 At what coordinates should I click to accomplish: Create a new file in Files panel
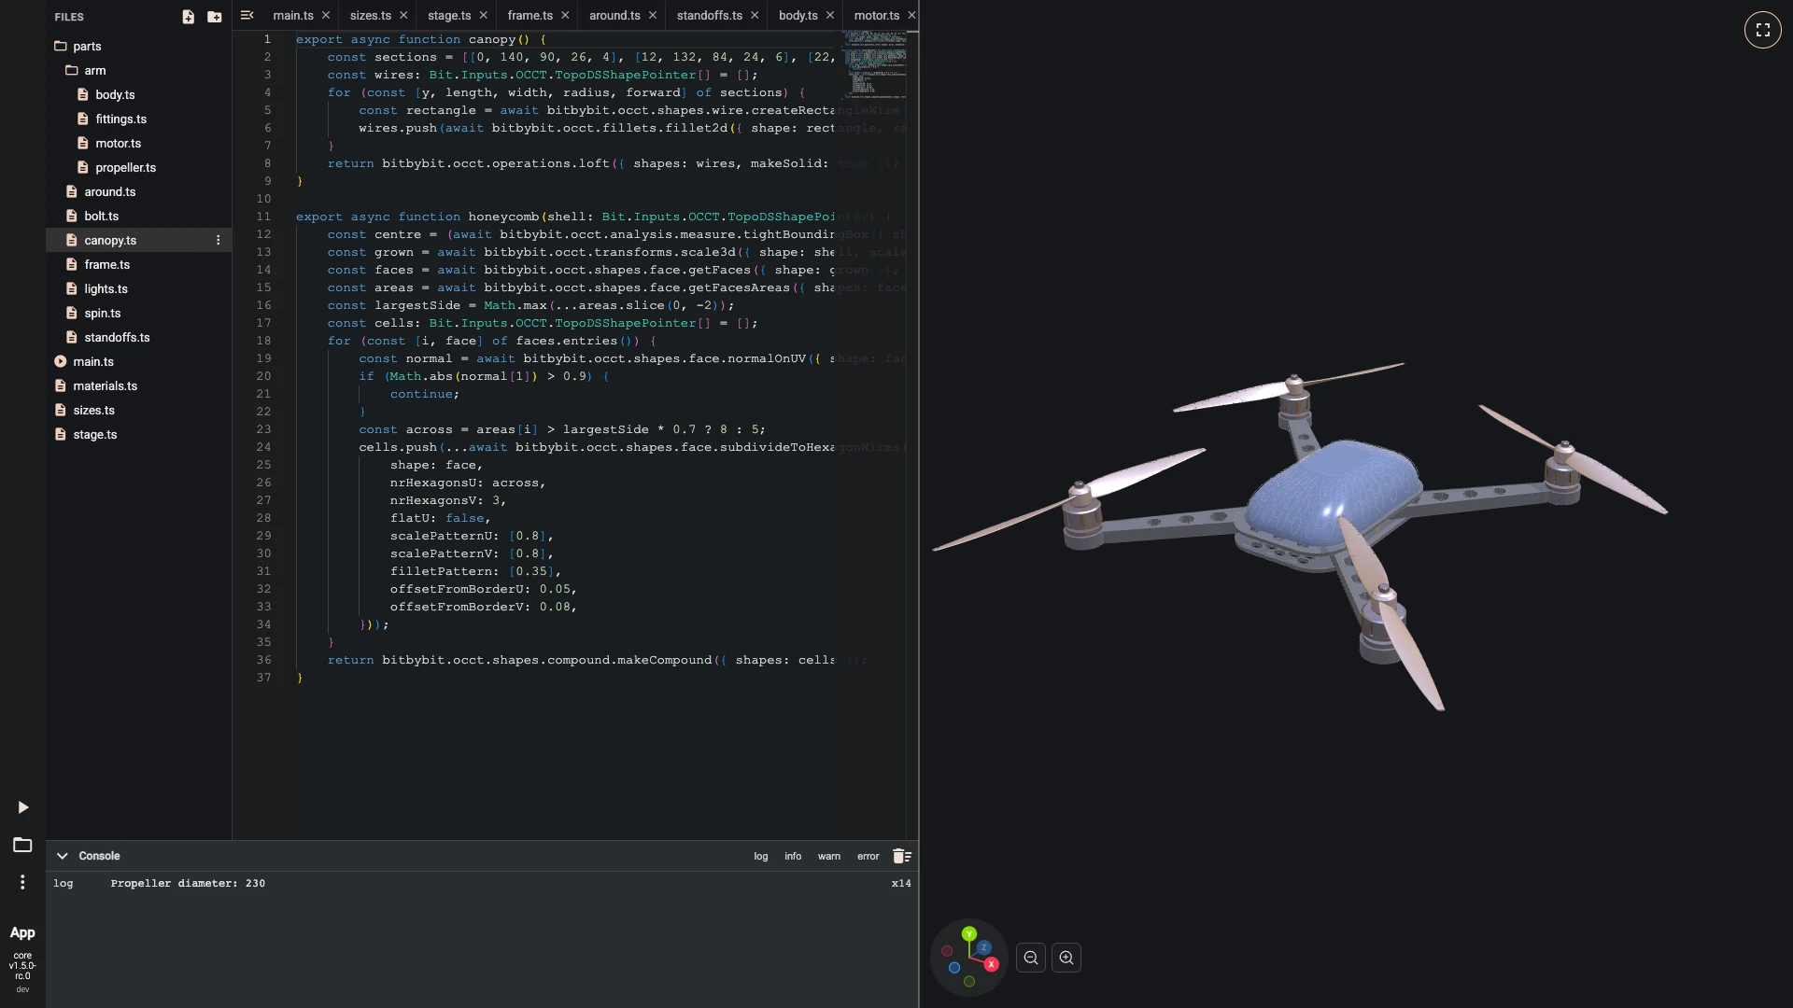click(188, 17)
